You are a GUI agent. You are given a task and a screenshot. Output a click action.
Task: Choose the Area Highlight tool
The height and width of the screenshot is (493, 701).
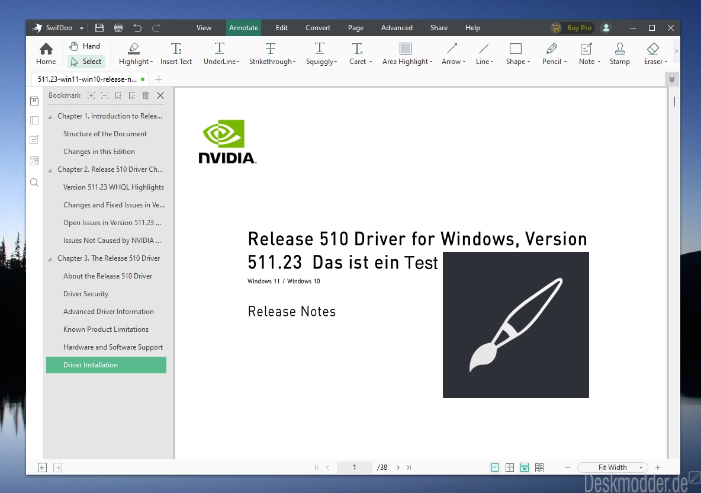(407, 54)
